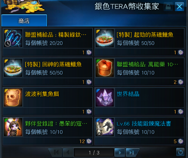Select the 聯盟補給品 精製綠鈦 item icon
The image size is (188, 158).
(x=13, y=38)
